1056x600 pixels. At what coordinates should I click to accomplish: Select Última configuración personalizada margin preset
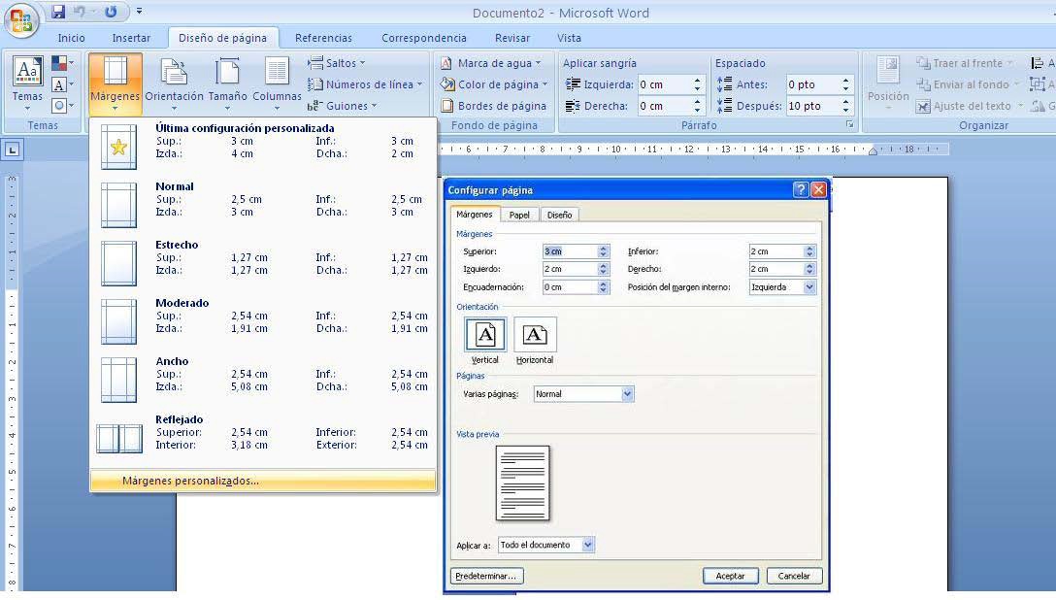263,147
